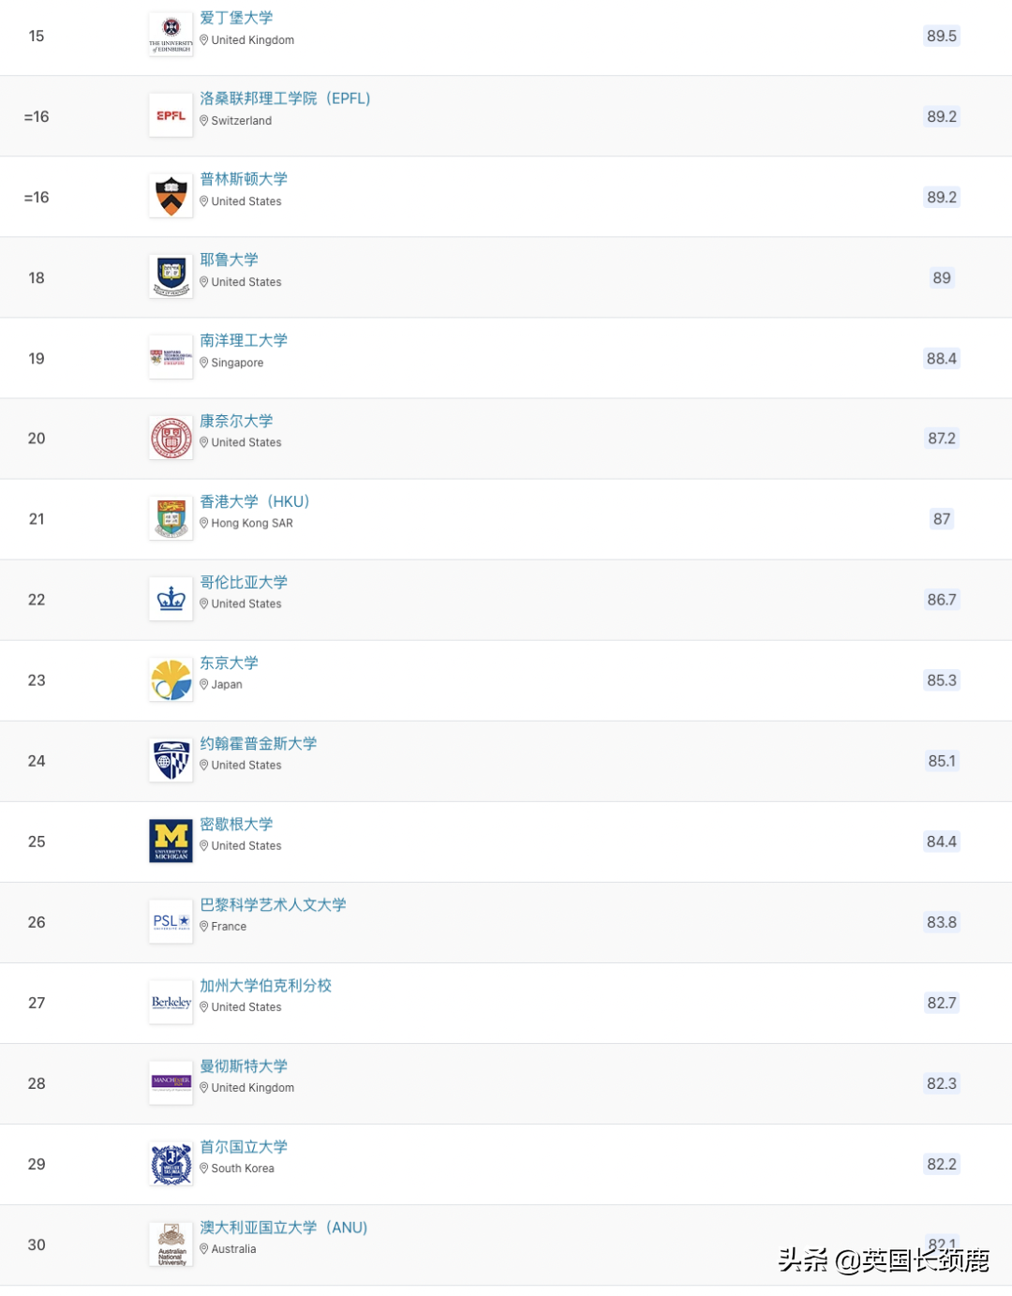Click the Princeton orange shield logo
1012x1296 pixels.
click(171, 197)
